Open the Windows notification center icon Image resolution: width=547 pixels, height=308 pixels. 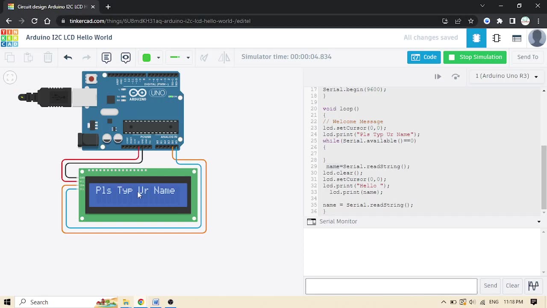[534, 302]
